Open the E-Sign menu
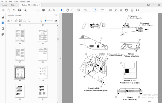 click(x=16, y=2)
